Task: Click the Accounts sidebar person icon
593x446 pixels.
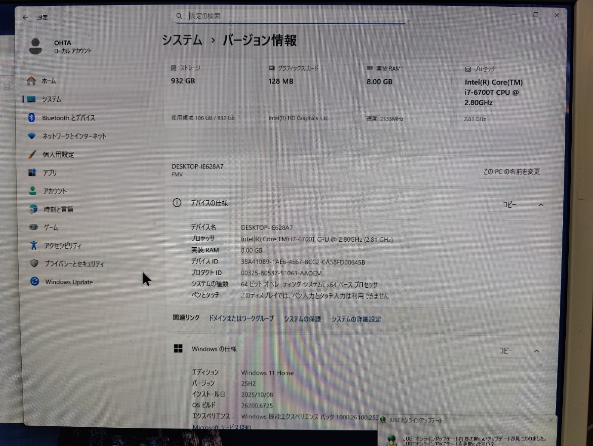Action: coord(33,191)
